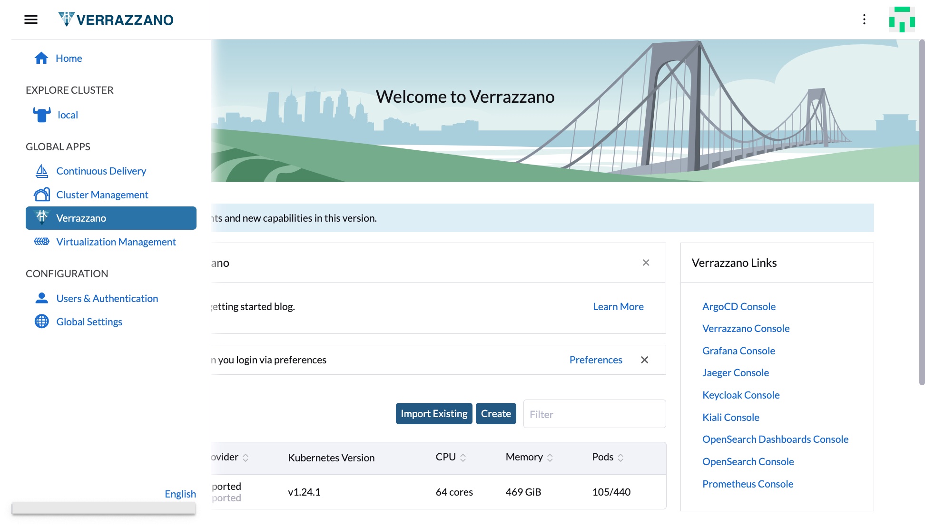Viewport: 925px width, 527px height.
Task: Click the green app icon top right
Action: tap(903, 20)
